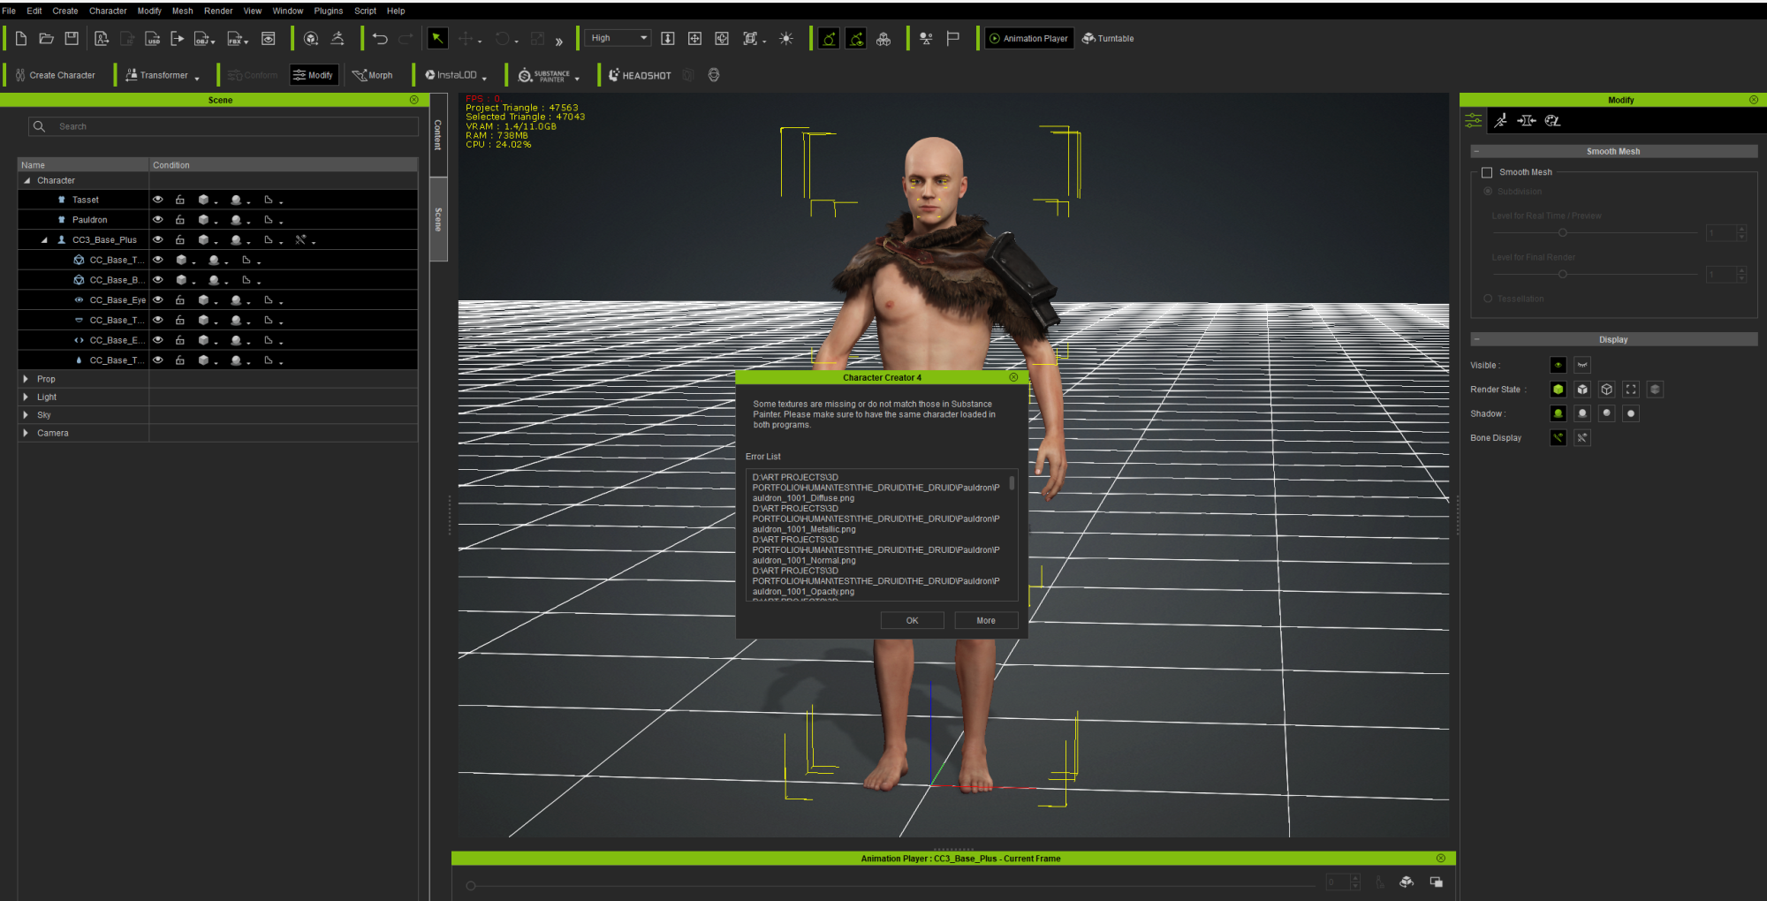
Task: Click the lighting sun icon in toolbar
Action: [786, 38]
